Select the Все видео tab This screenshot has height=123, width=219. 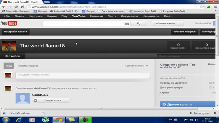coord(12,56)
